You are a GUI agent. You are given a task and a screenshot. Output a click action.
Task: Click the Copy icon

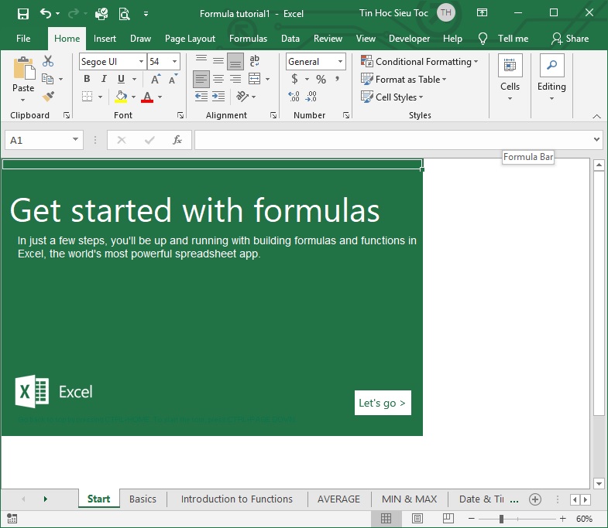click(x=48, y=79)
